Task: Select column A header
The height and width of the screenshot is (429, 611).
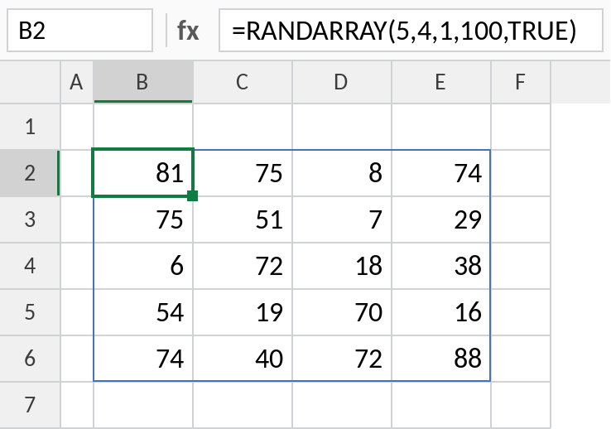Action: [x=77, y=82]
